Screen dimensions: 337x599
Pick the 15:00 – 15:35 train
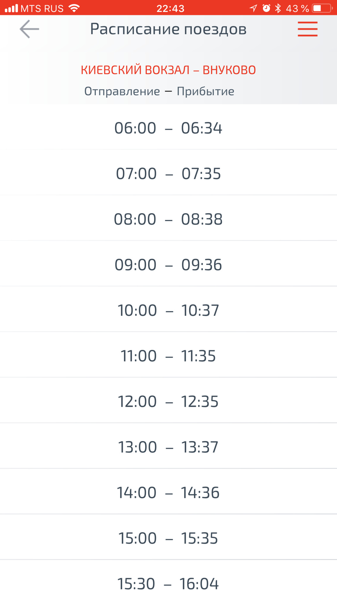tap(168, 538)
